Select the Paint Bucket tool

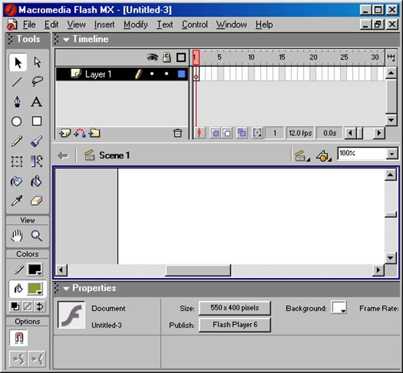(37, 181)
